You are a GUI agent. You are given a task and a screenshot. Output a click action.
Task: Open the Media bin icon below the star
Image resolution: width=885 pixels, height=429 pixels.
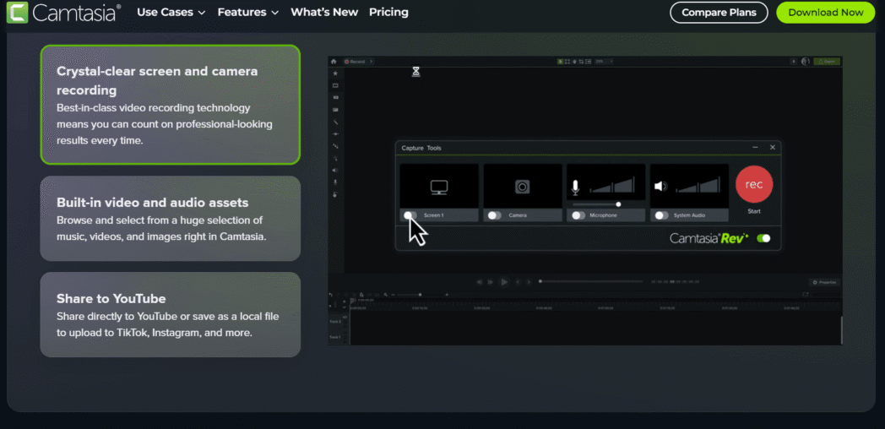tap(335, 85)
